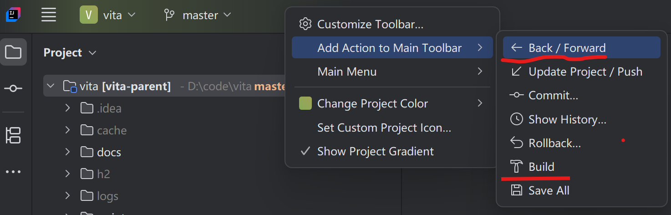Screen dimensions: 671x215
Task: Click the green Change Project Color swatch
Action: point(305,103)
